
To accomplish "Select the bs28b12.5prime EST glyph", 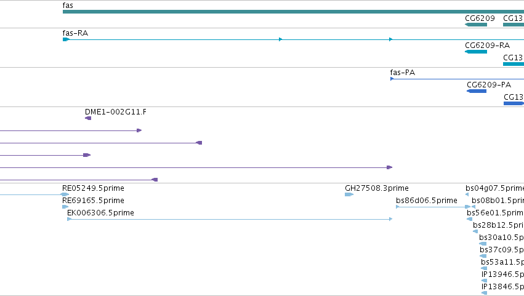I will pos(475,231).
